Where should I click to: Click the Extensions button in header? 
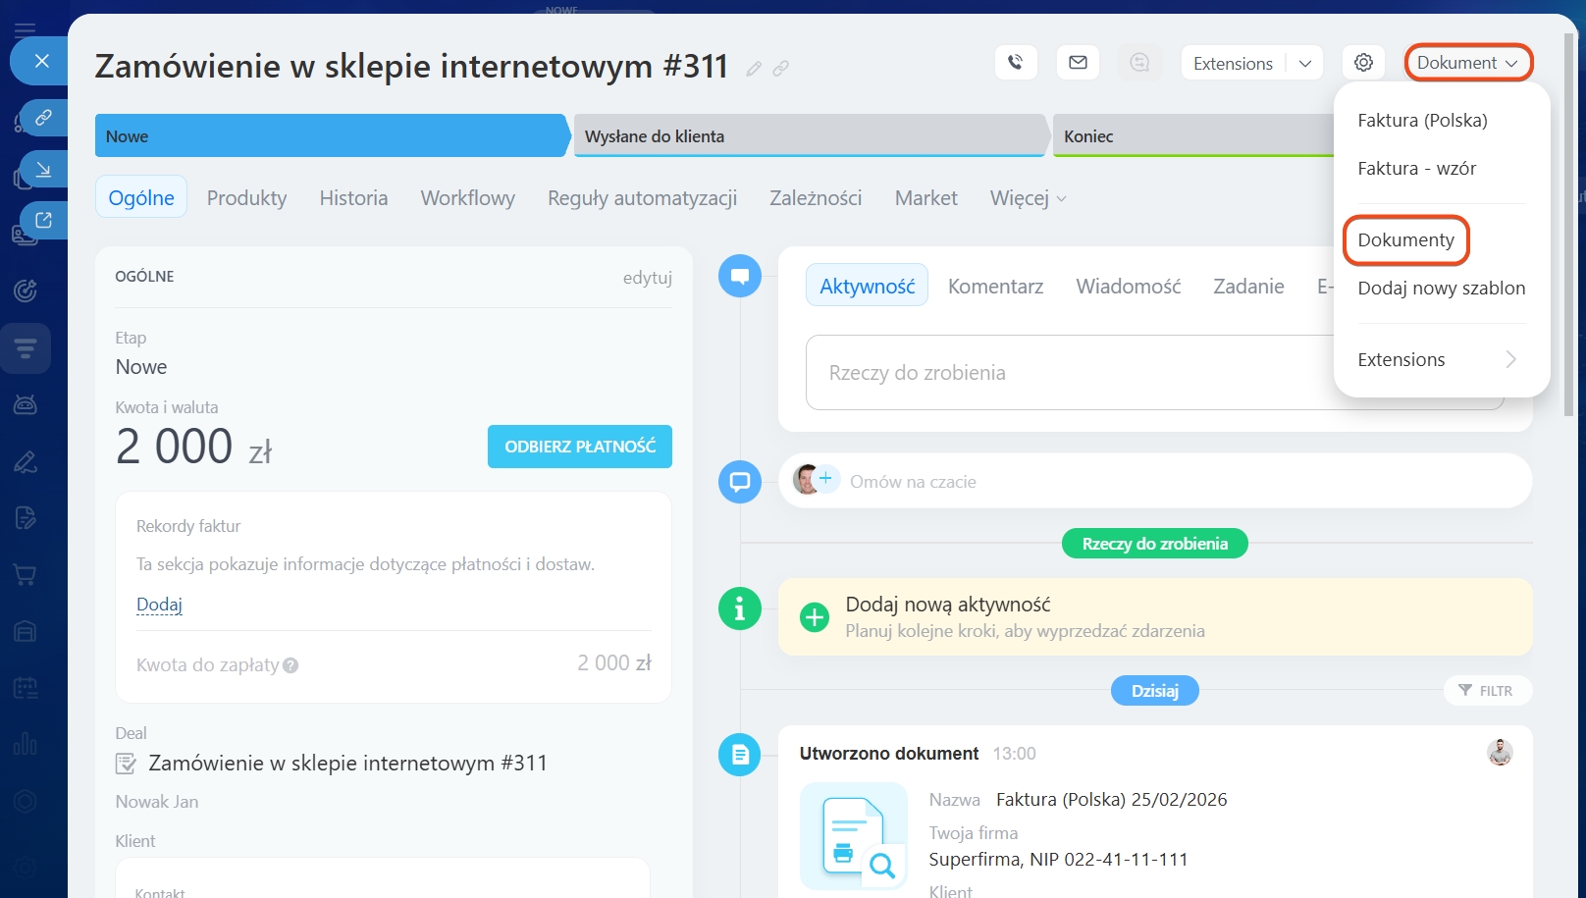pyautogui.click(x=1233, y=63)
